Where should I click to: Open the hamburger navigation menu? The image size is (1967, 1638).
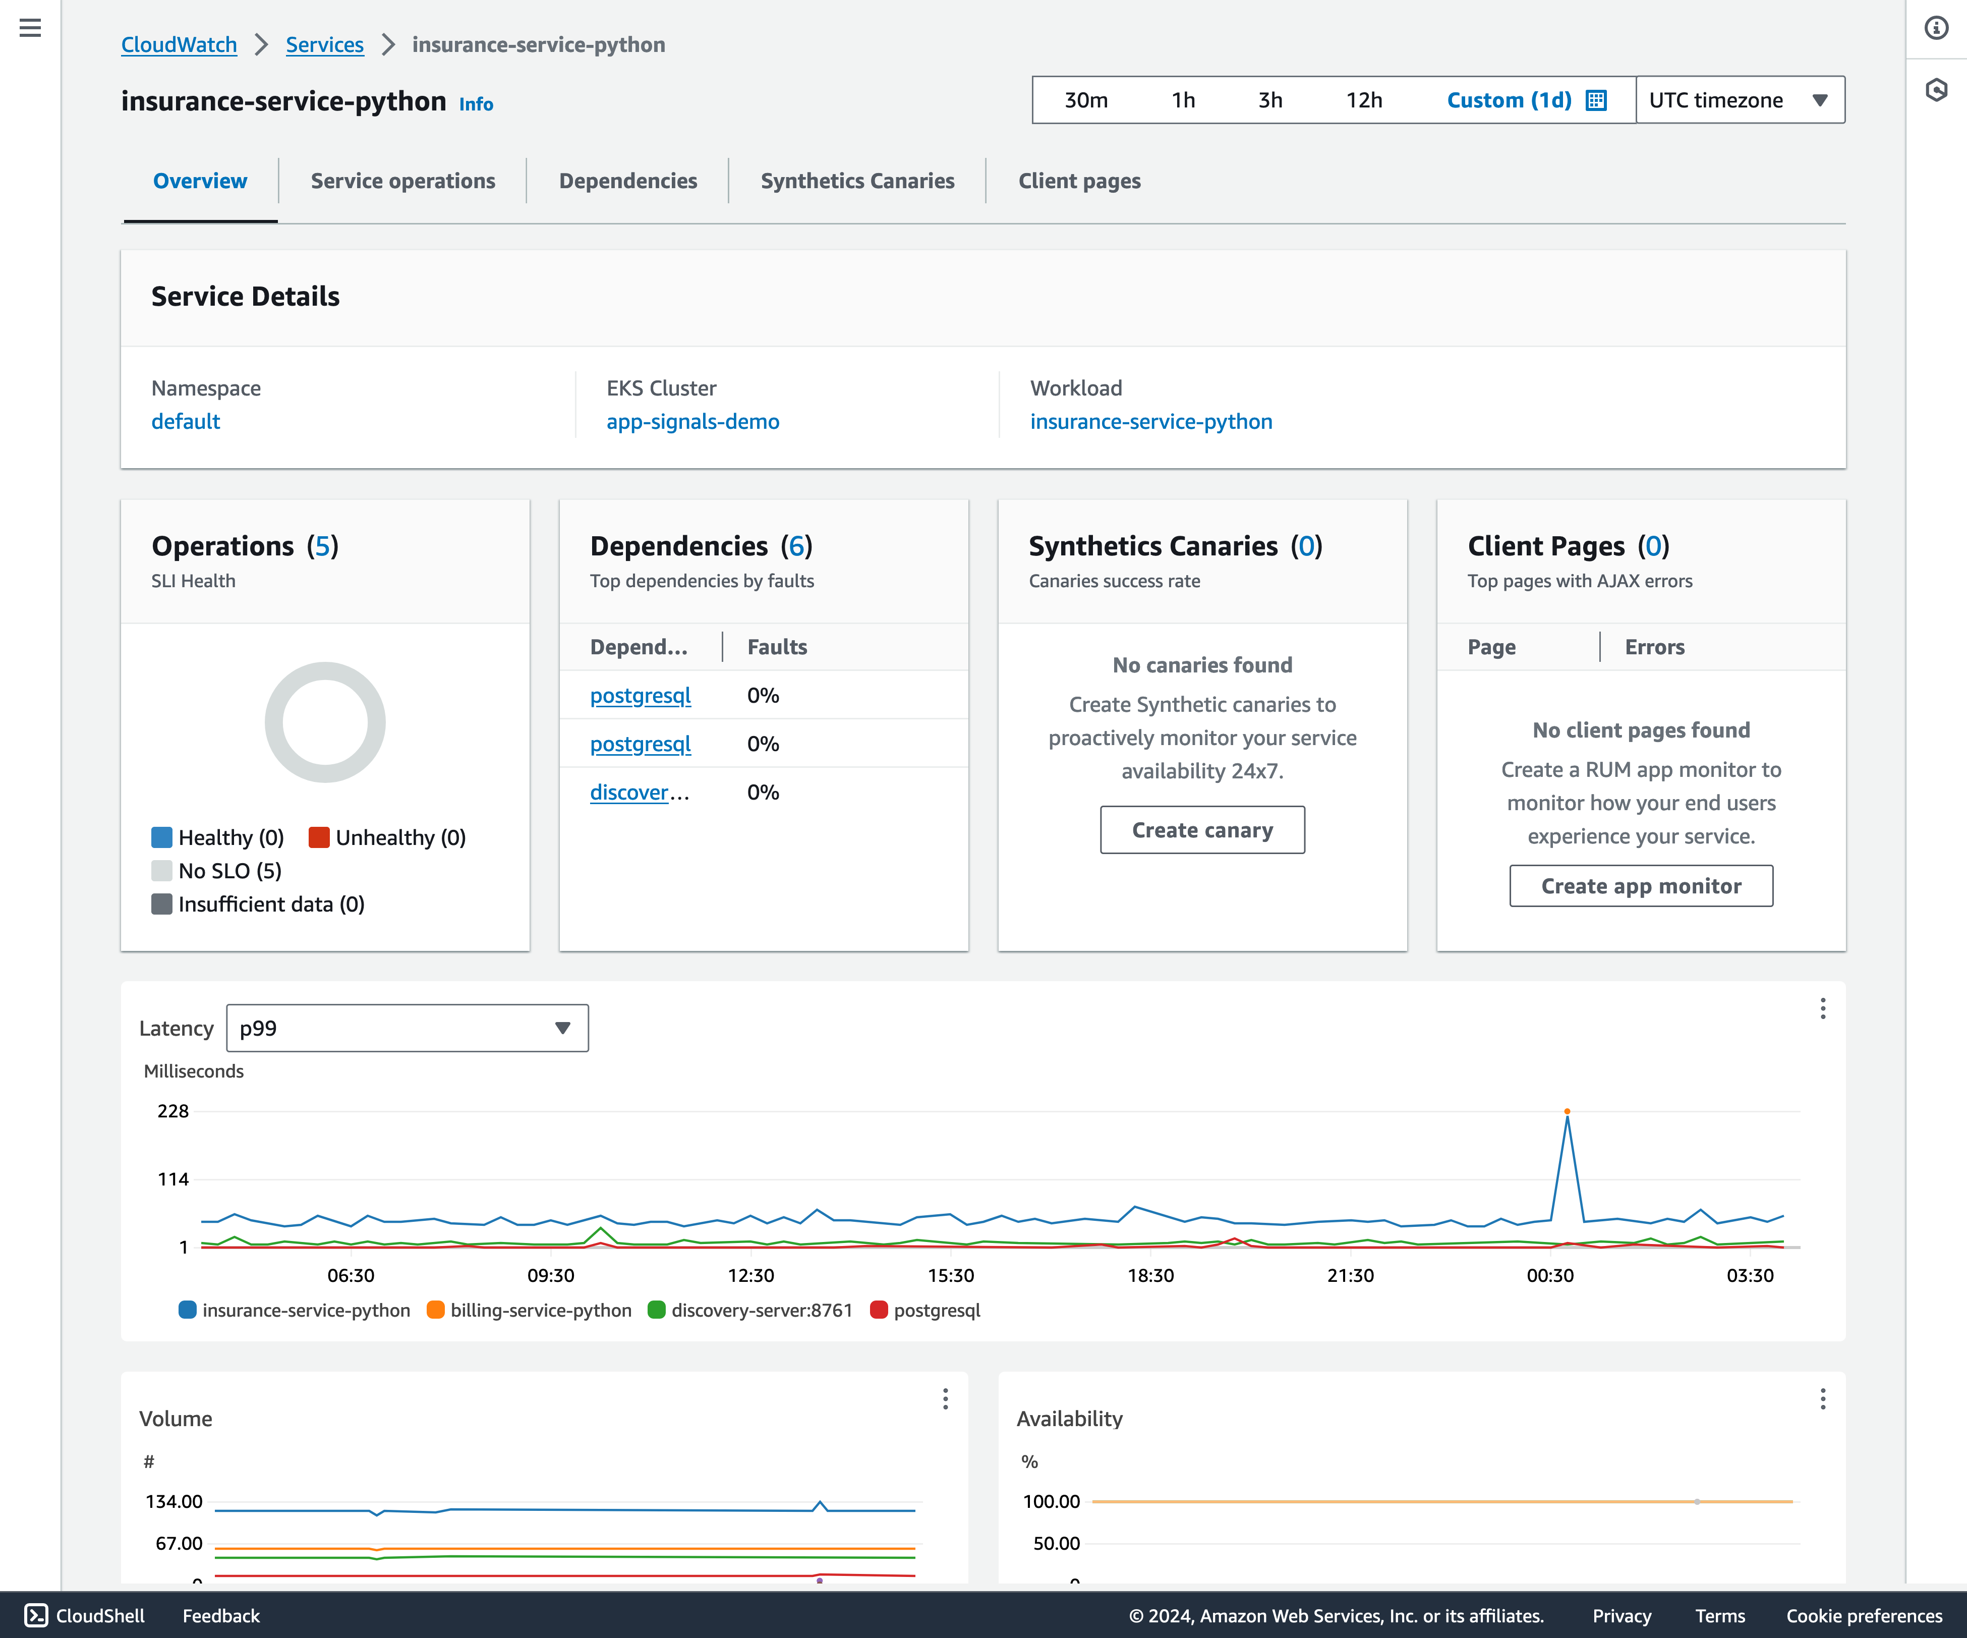[x=30, y=28]
